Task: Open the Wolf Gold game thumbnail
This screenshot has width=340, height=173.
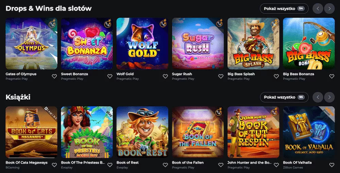Action: tap(142, 44)
